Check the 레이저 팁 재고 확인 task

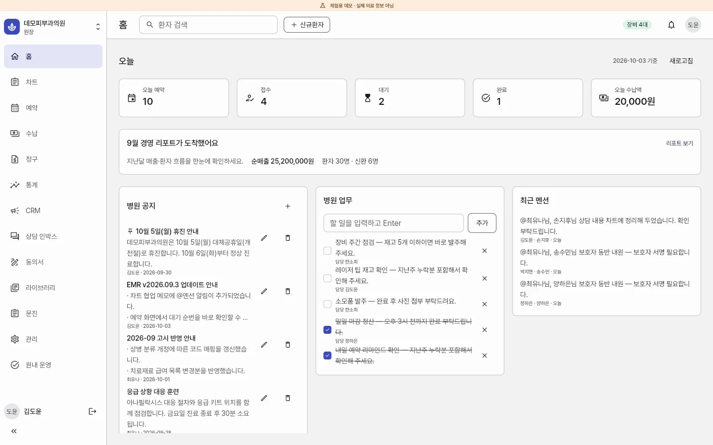[x=327, y=278]
